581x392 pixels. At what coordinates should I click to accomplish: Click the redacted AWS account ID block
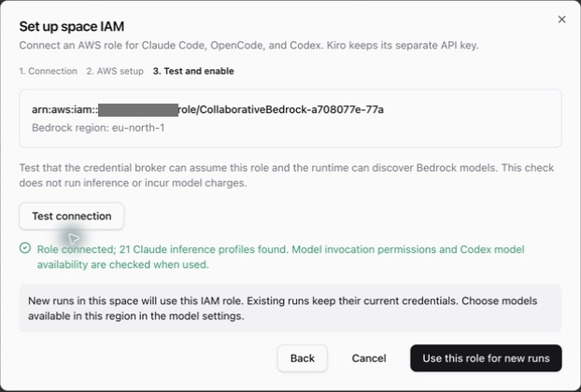(x=138, y=110)
